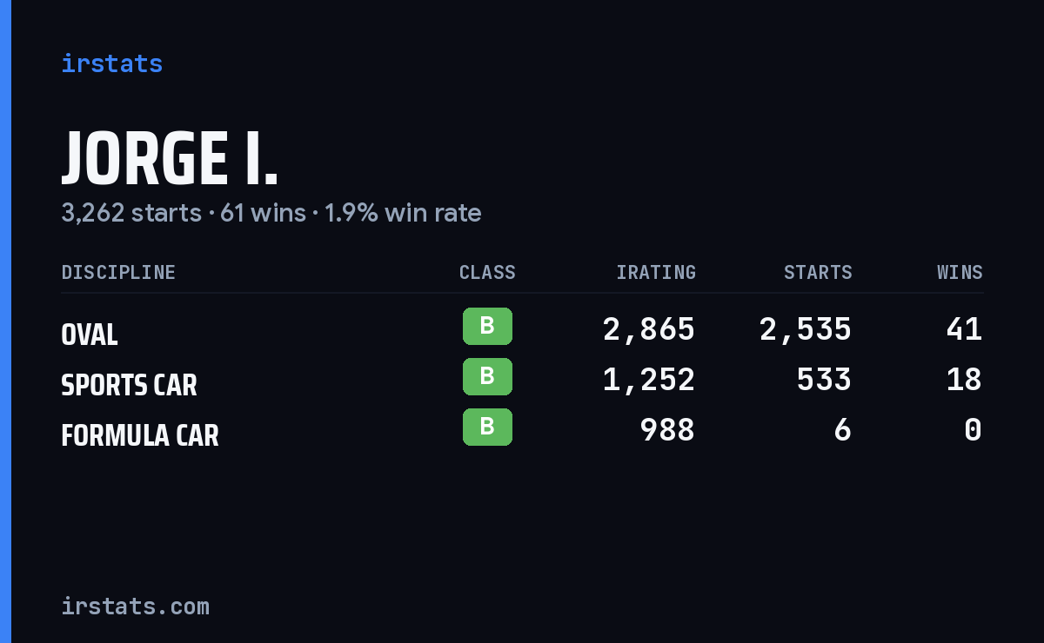Sort by the STARTS column header

(x=818, y=272)
